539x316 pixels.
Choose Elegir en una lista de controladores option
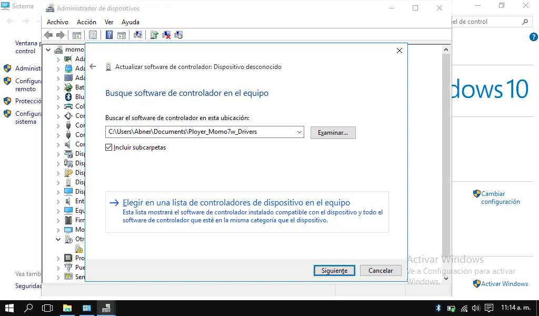pos(247,212)
